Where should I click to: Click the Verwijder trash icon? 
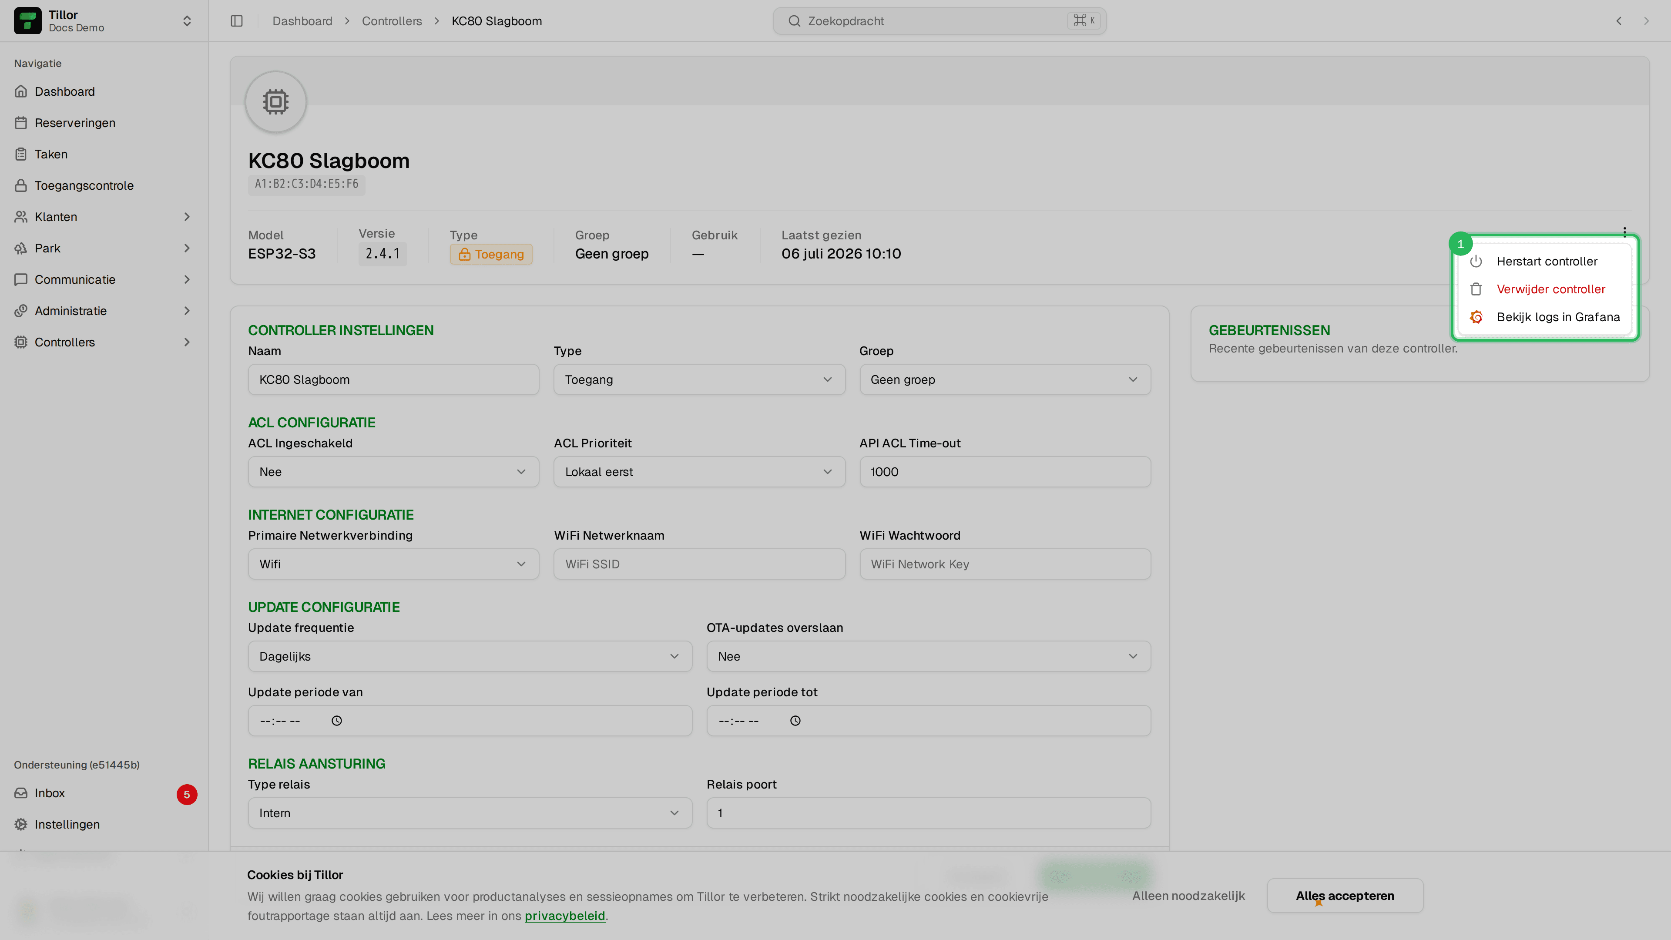click(x=1476, y=289)
